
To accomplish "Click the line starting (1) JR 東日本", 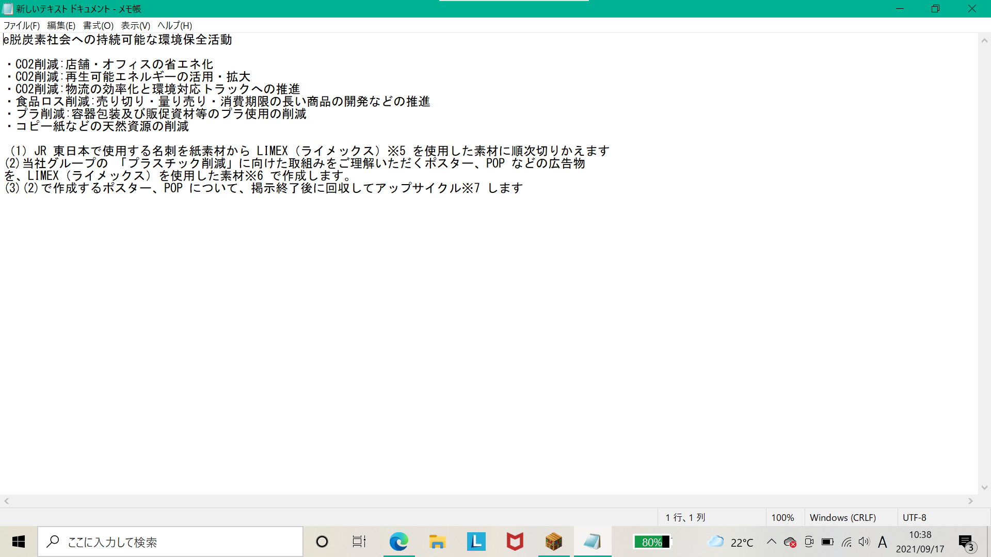I will (309, 151).
